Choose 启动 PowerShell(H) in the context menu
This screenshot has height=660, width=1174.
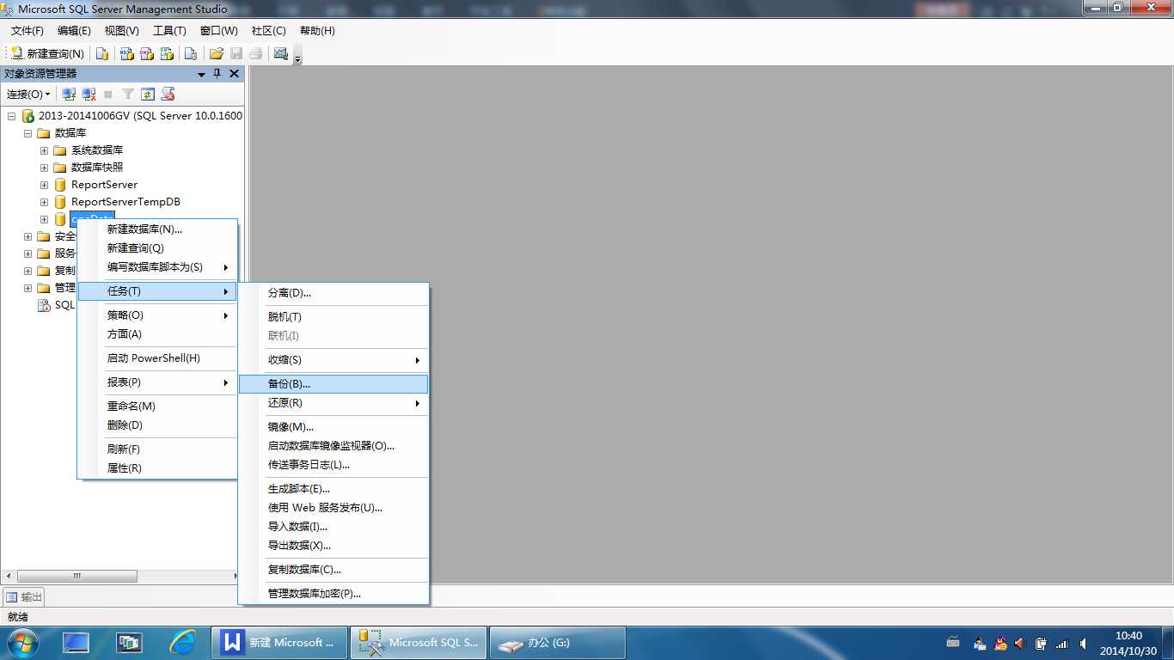coord(157,358)
